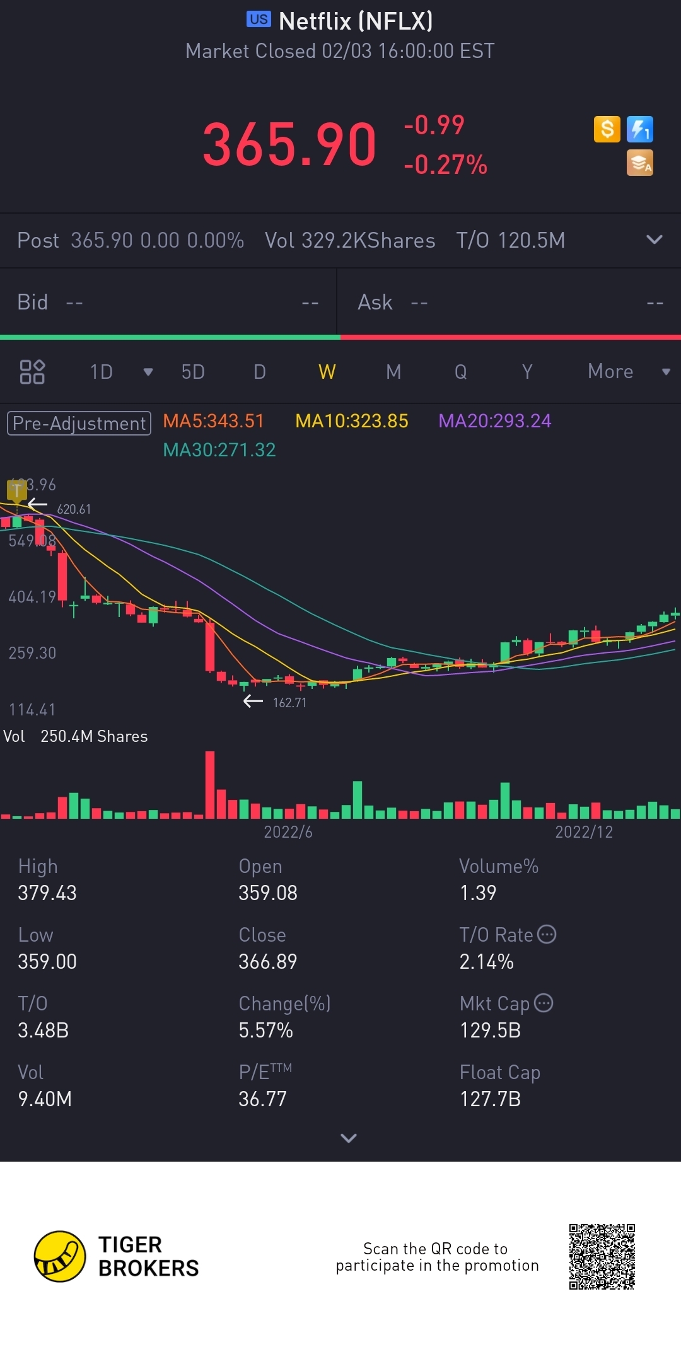Image resolution: width=681 pixels, height=1352 pixels.
Task: Select the W weekly chart tab
Action: [x=327, y=372]
